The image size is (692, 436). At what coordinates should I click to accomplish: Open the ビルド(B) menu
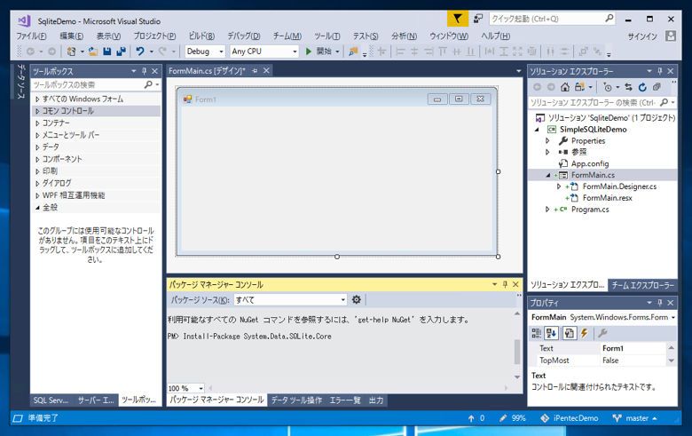pyautogui.click(x=201, y=36)
